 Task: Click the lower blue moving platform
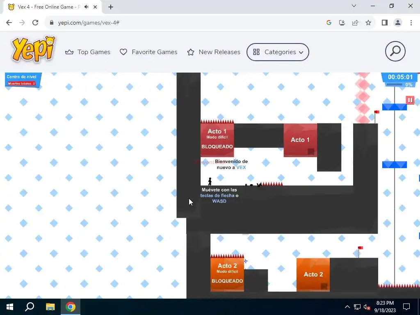[x=394, y=165]
